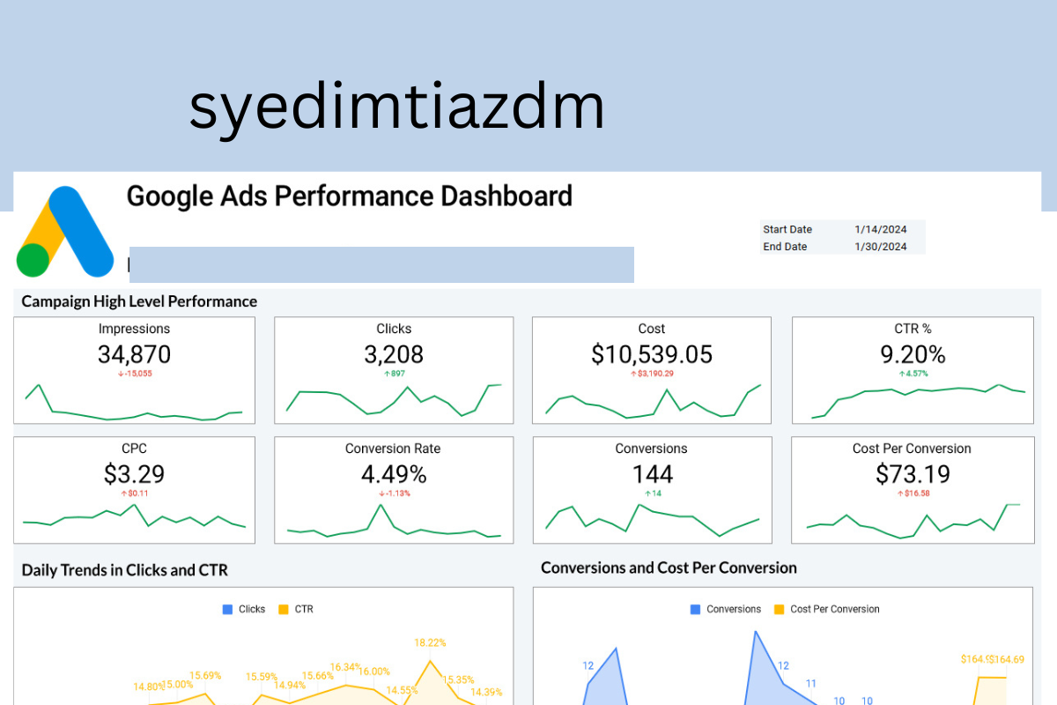1057x705 pixels.
Task: Select the End Date value 1/30/2024
Action: click(880, 247)
